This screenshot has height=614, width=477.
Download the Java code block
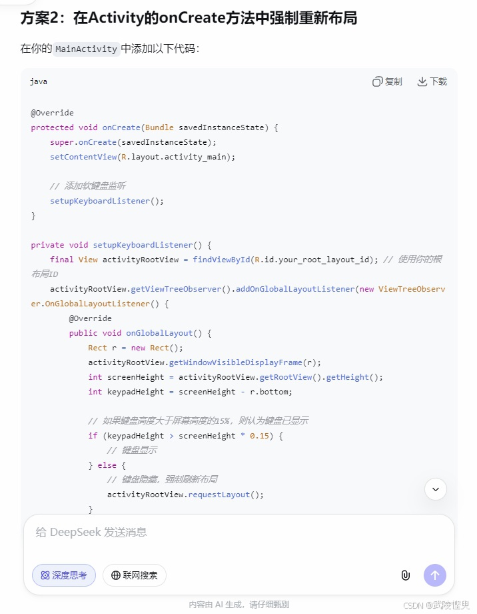432,81
